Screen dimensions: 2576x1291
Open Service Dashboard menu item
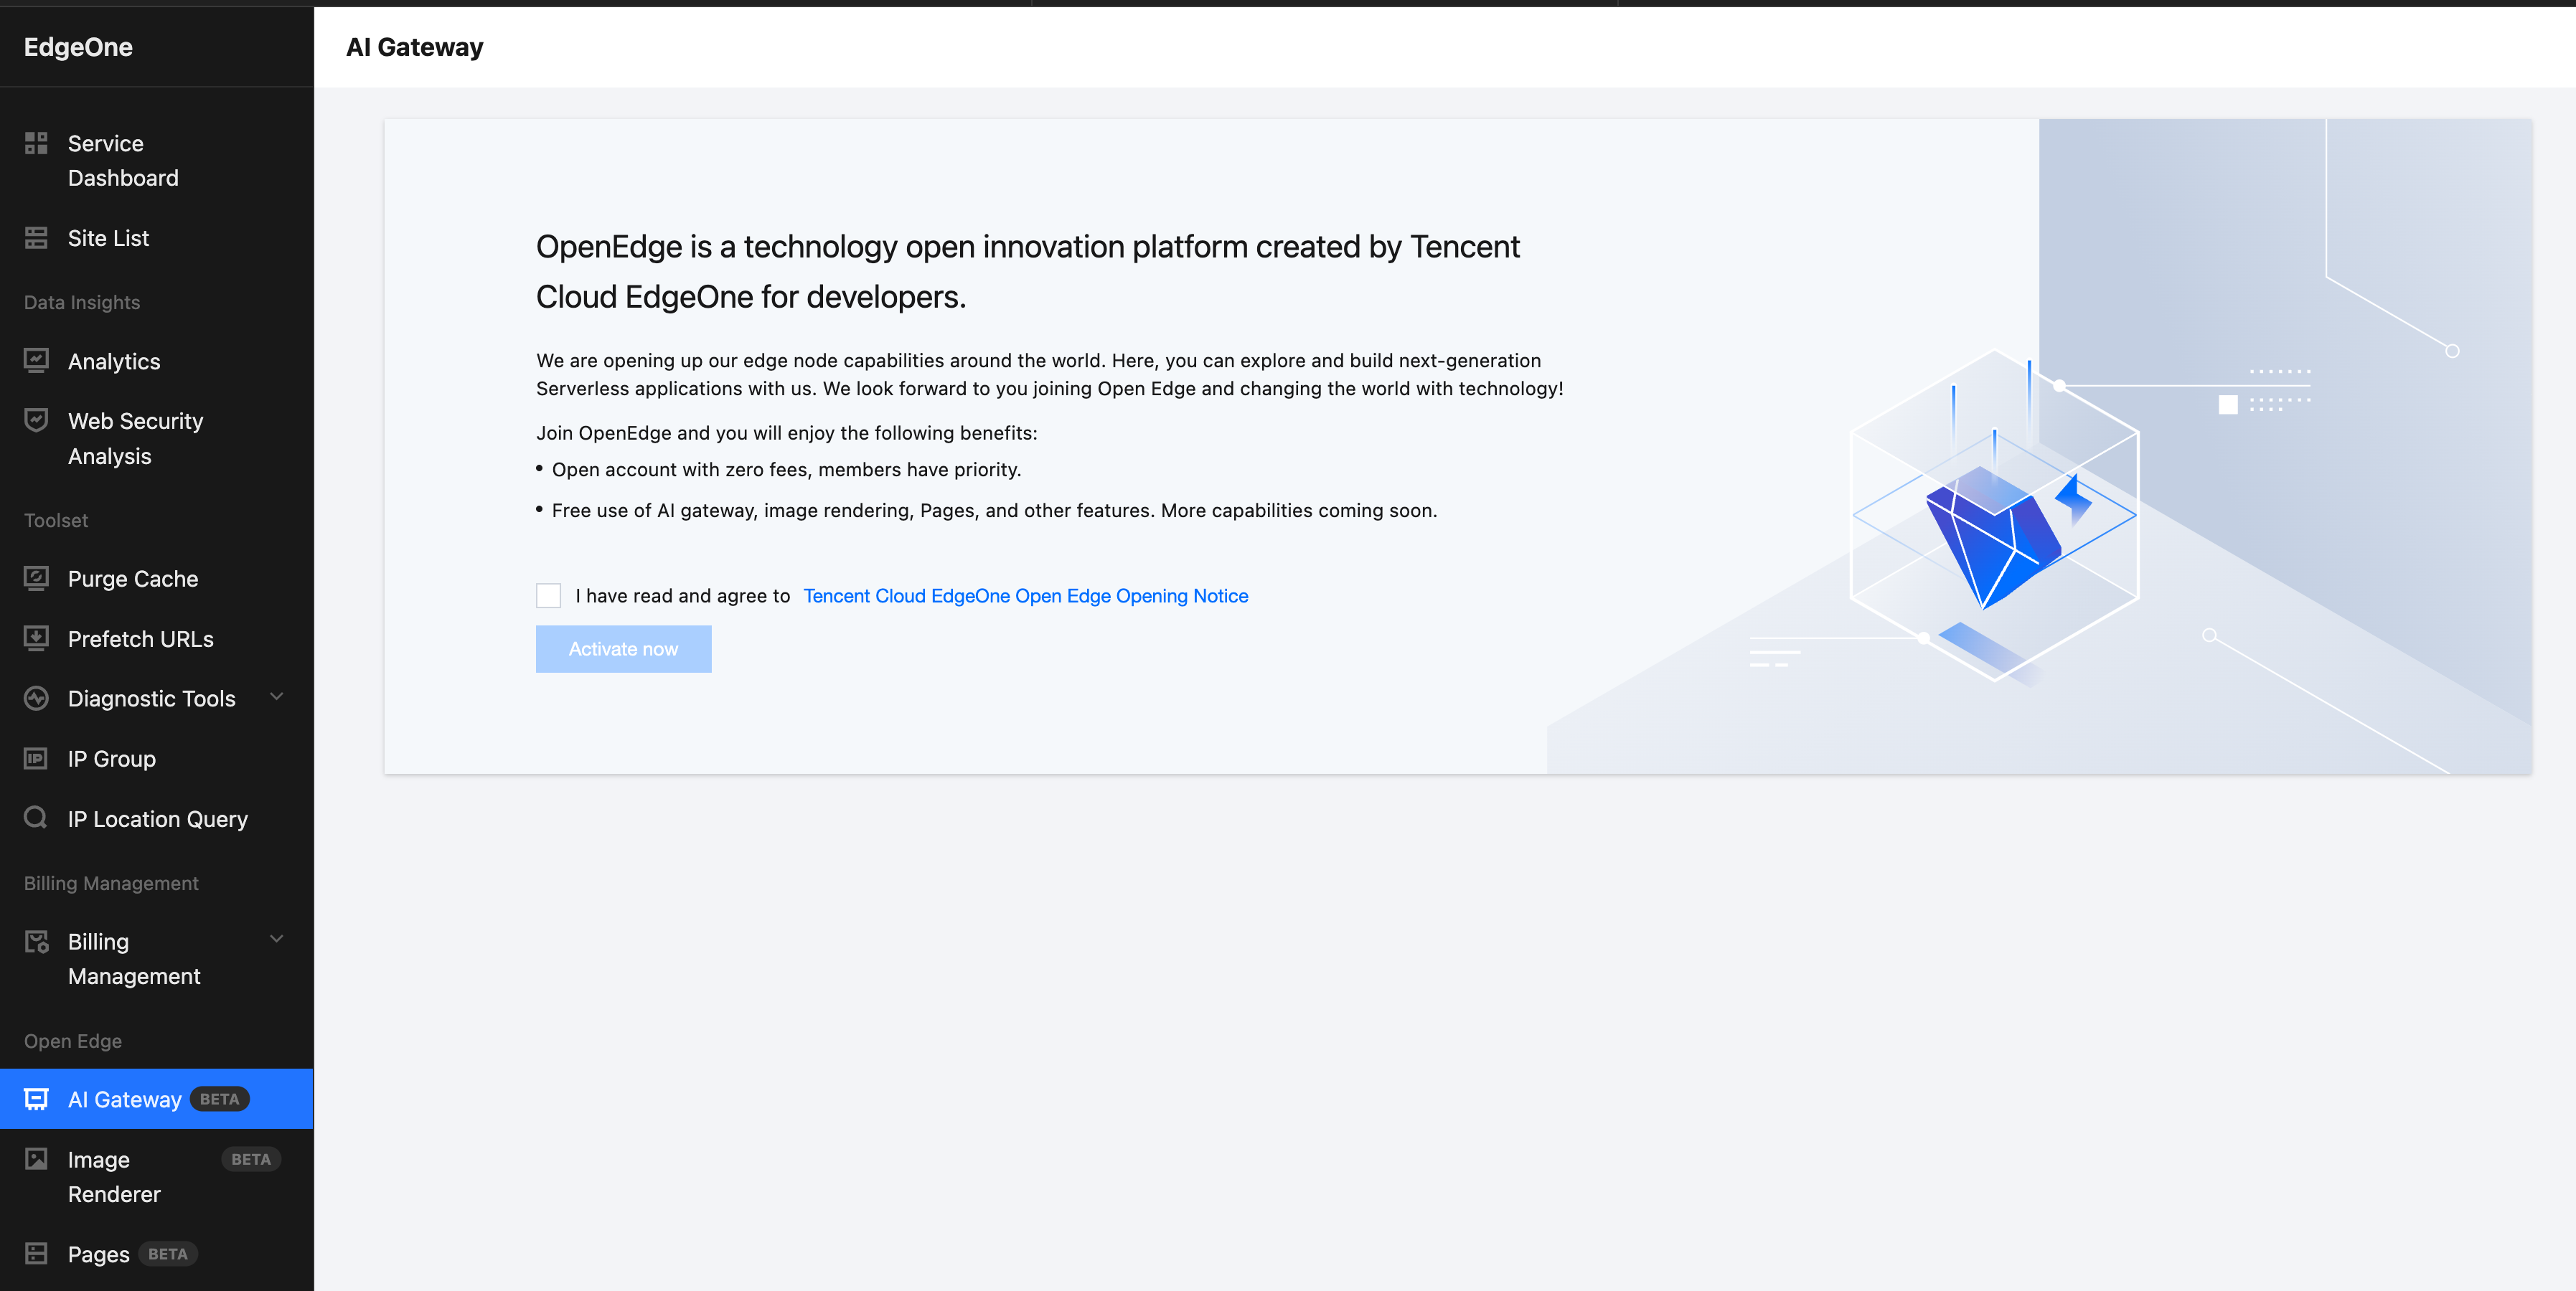pos(157,161)
